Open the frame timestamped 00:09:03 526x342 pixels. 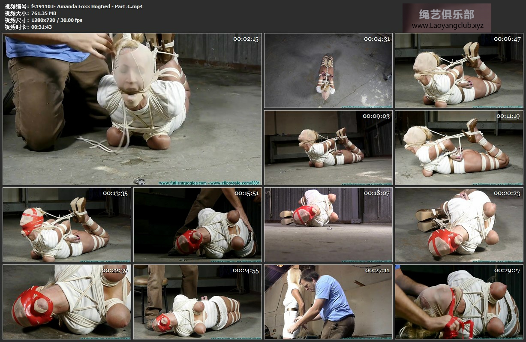click(328, 148)
